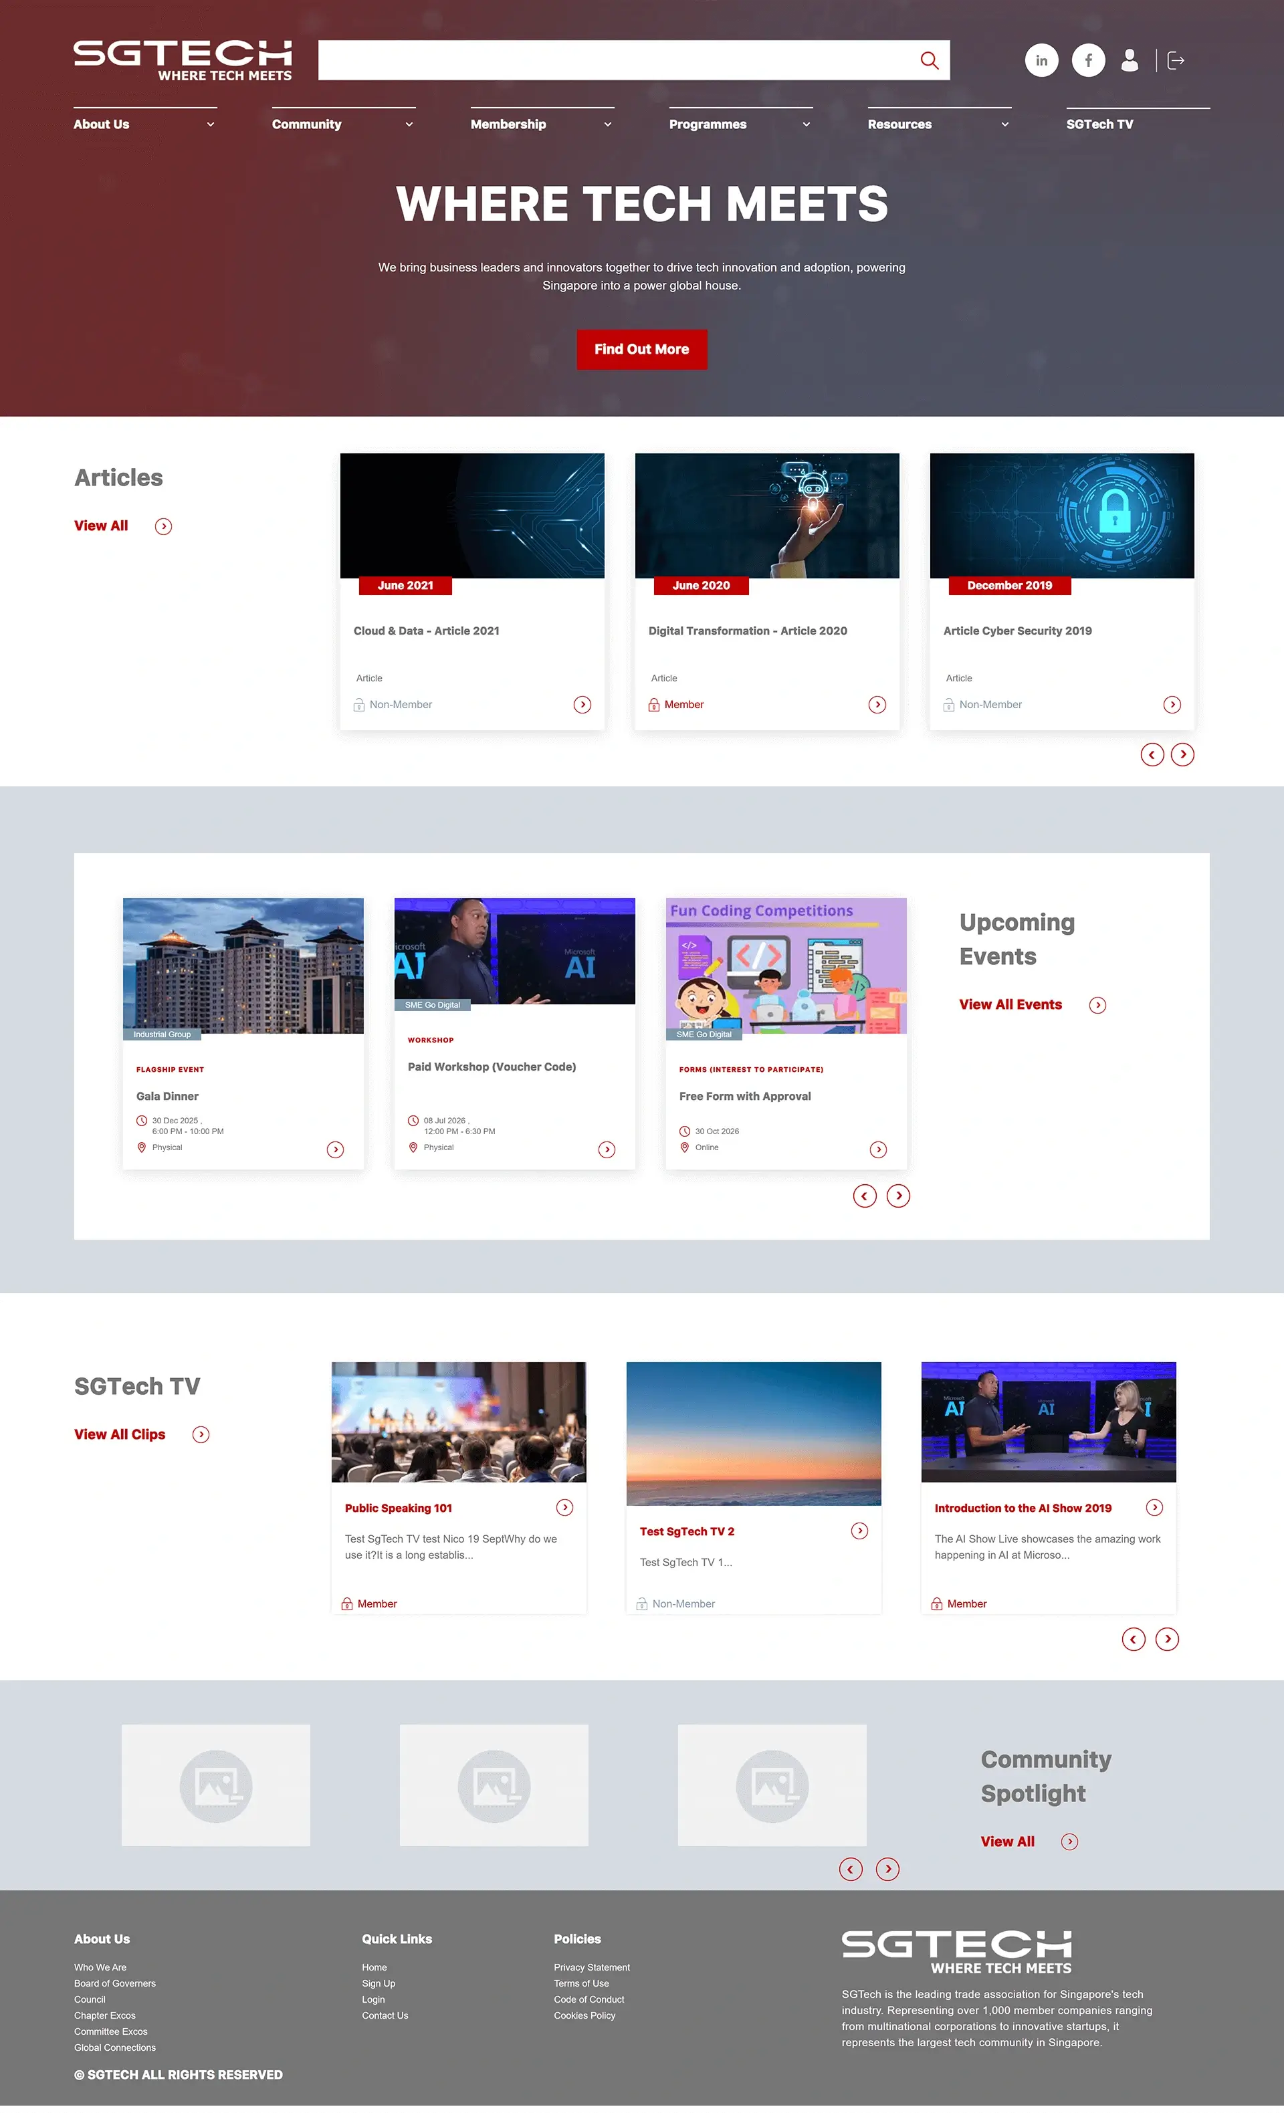Click the logout icon in header
The image size is (1284, 2113).
[x=1176, y=60]
